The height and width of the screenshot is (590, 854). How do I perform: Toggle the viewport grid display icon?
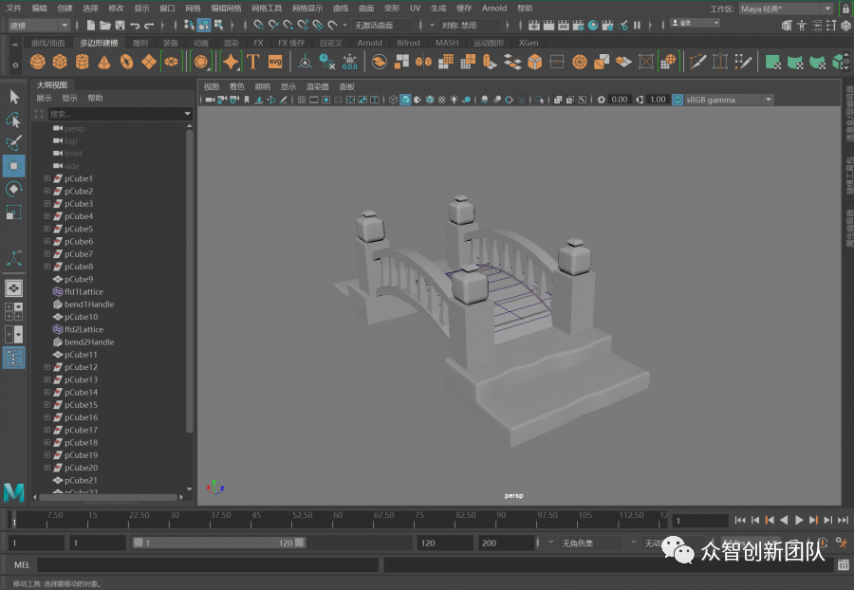click(302, 100)
